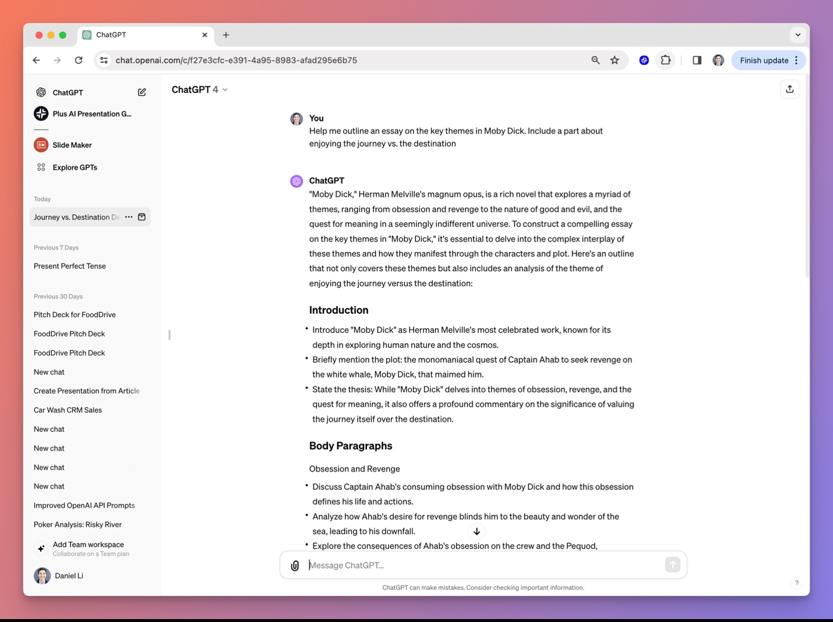Close the ChatGPT browser tab
Viewport: 833px width, 622px height.
click(x=204, y=35)
